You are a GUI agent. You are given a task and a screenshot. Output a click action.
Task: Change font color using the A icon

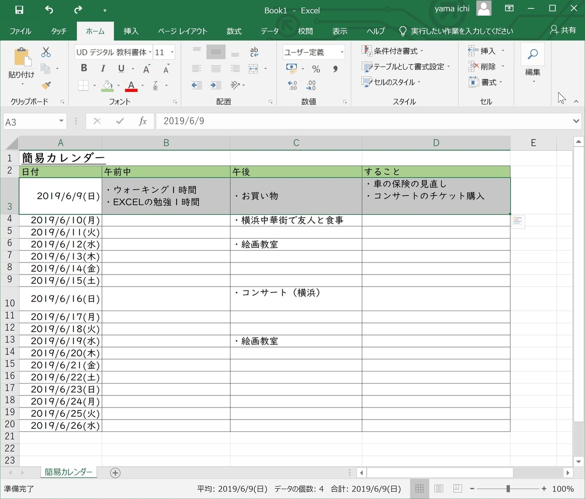tap(130, 86)
